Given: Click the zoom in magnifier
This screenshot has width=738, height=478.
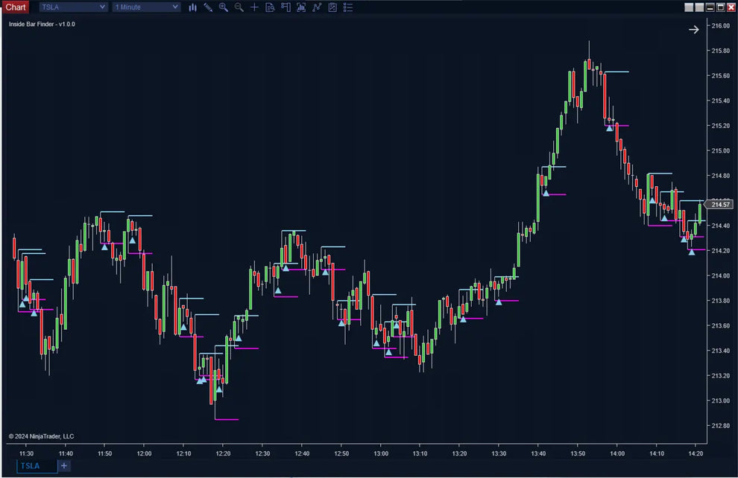Looking at the screenshot, I should click(224, 7).
